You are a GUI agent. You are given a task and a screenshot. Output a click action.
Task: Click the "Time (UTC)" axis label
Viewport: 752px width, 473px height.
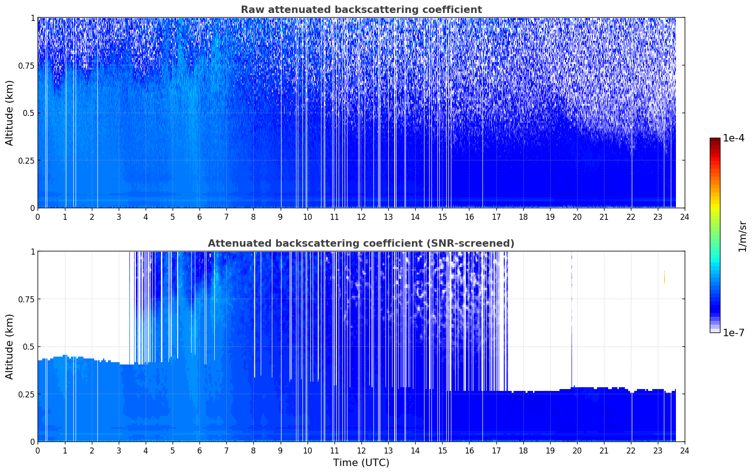361,463
